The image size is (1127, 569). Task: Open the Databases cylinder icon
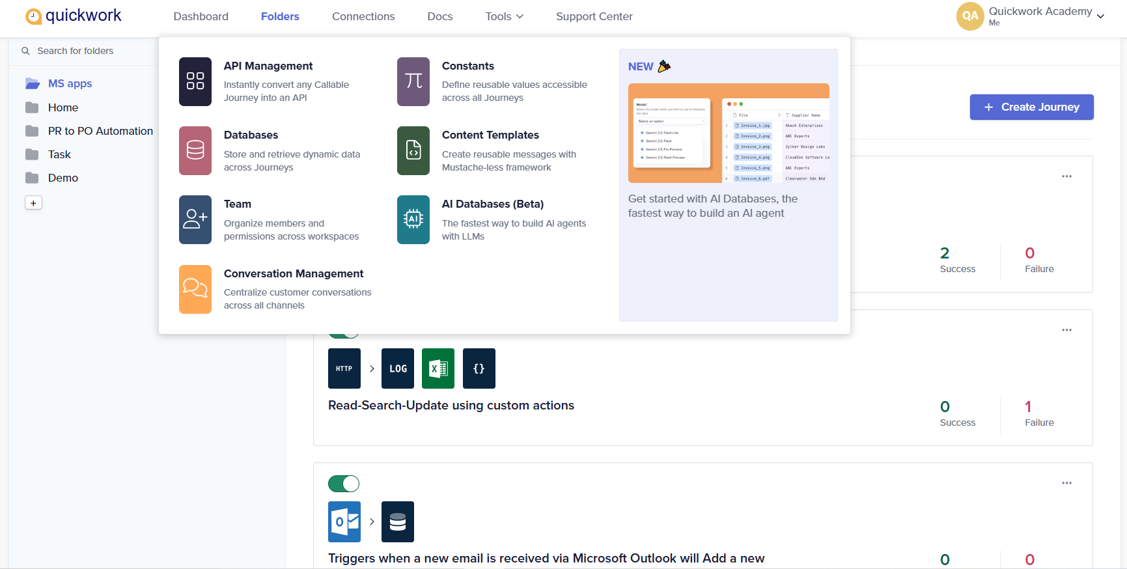pos(195,150)
